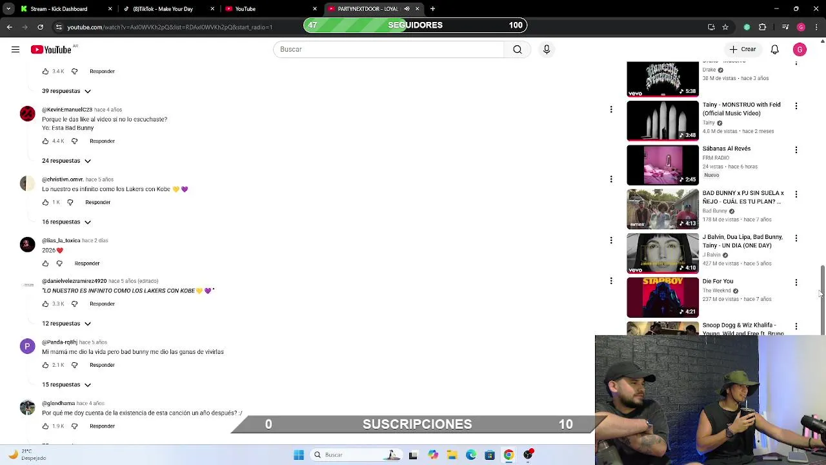Open Die For You video title
The width and height of the screenshot is (826, 465).
(x=718, y=282)
